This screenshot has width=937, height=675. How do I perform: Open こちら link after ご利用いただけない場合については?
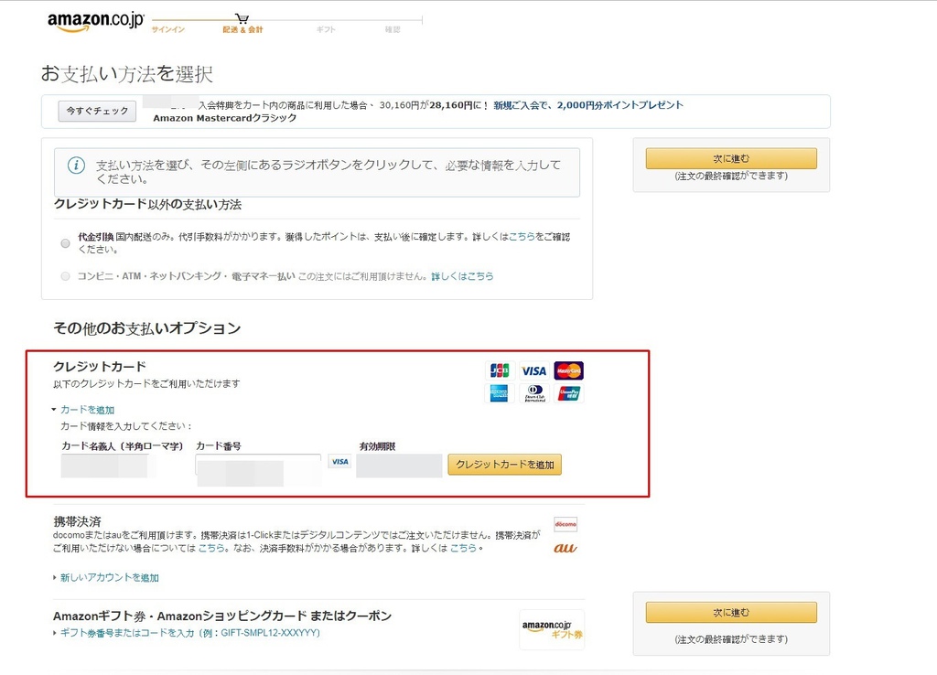pos(211,548)
